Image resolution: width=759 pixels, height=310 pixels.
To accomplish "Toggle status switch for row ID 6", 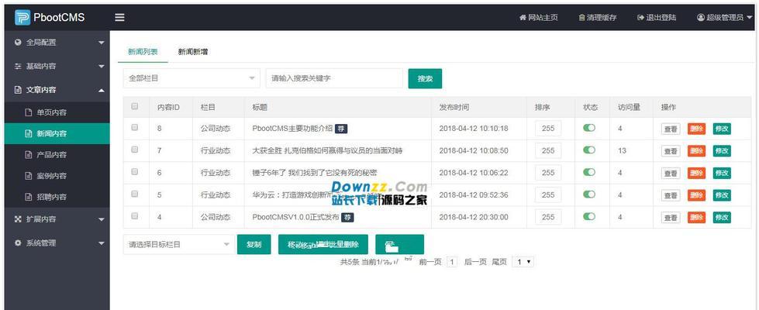I will 589,172.
